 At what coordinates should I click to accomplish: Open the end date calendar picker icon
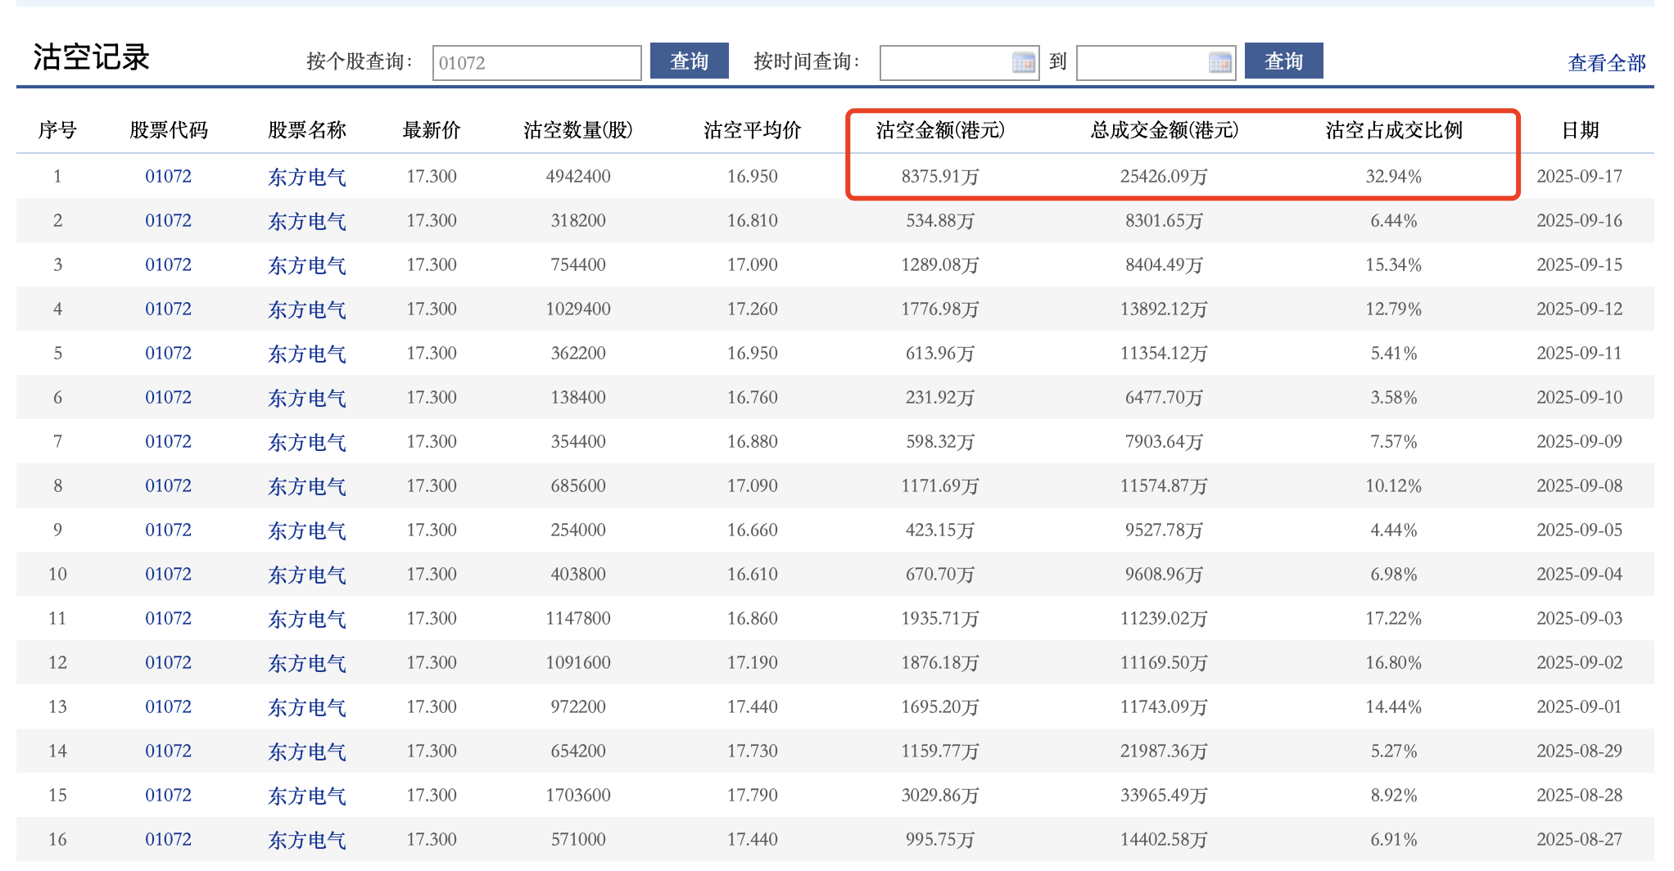(x=1219, y=62)
